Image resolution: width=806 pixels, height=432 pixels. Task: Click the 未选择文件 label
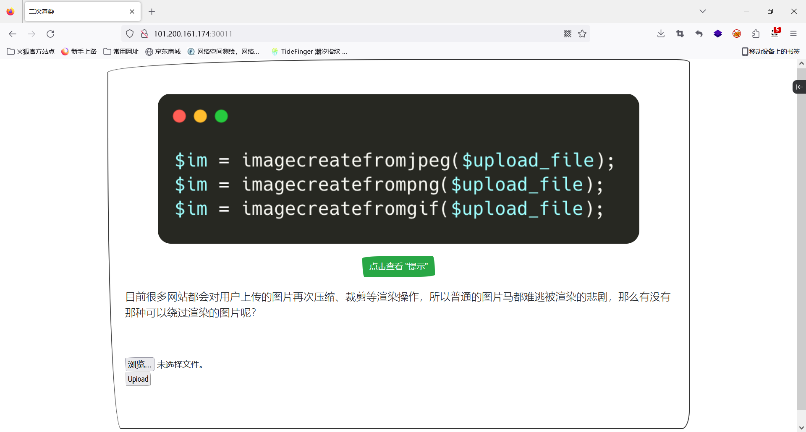181,364
